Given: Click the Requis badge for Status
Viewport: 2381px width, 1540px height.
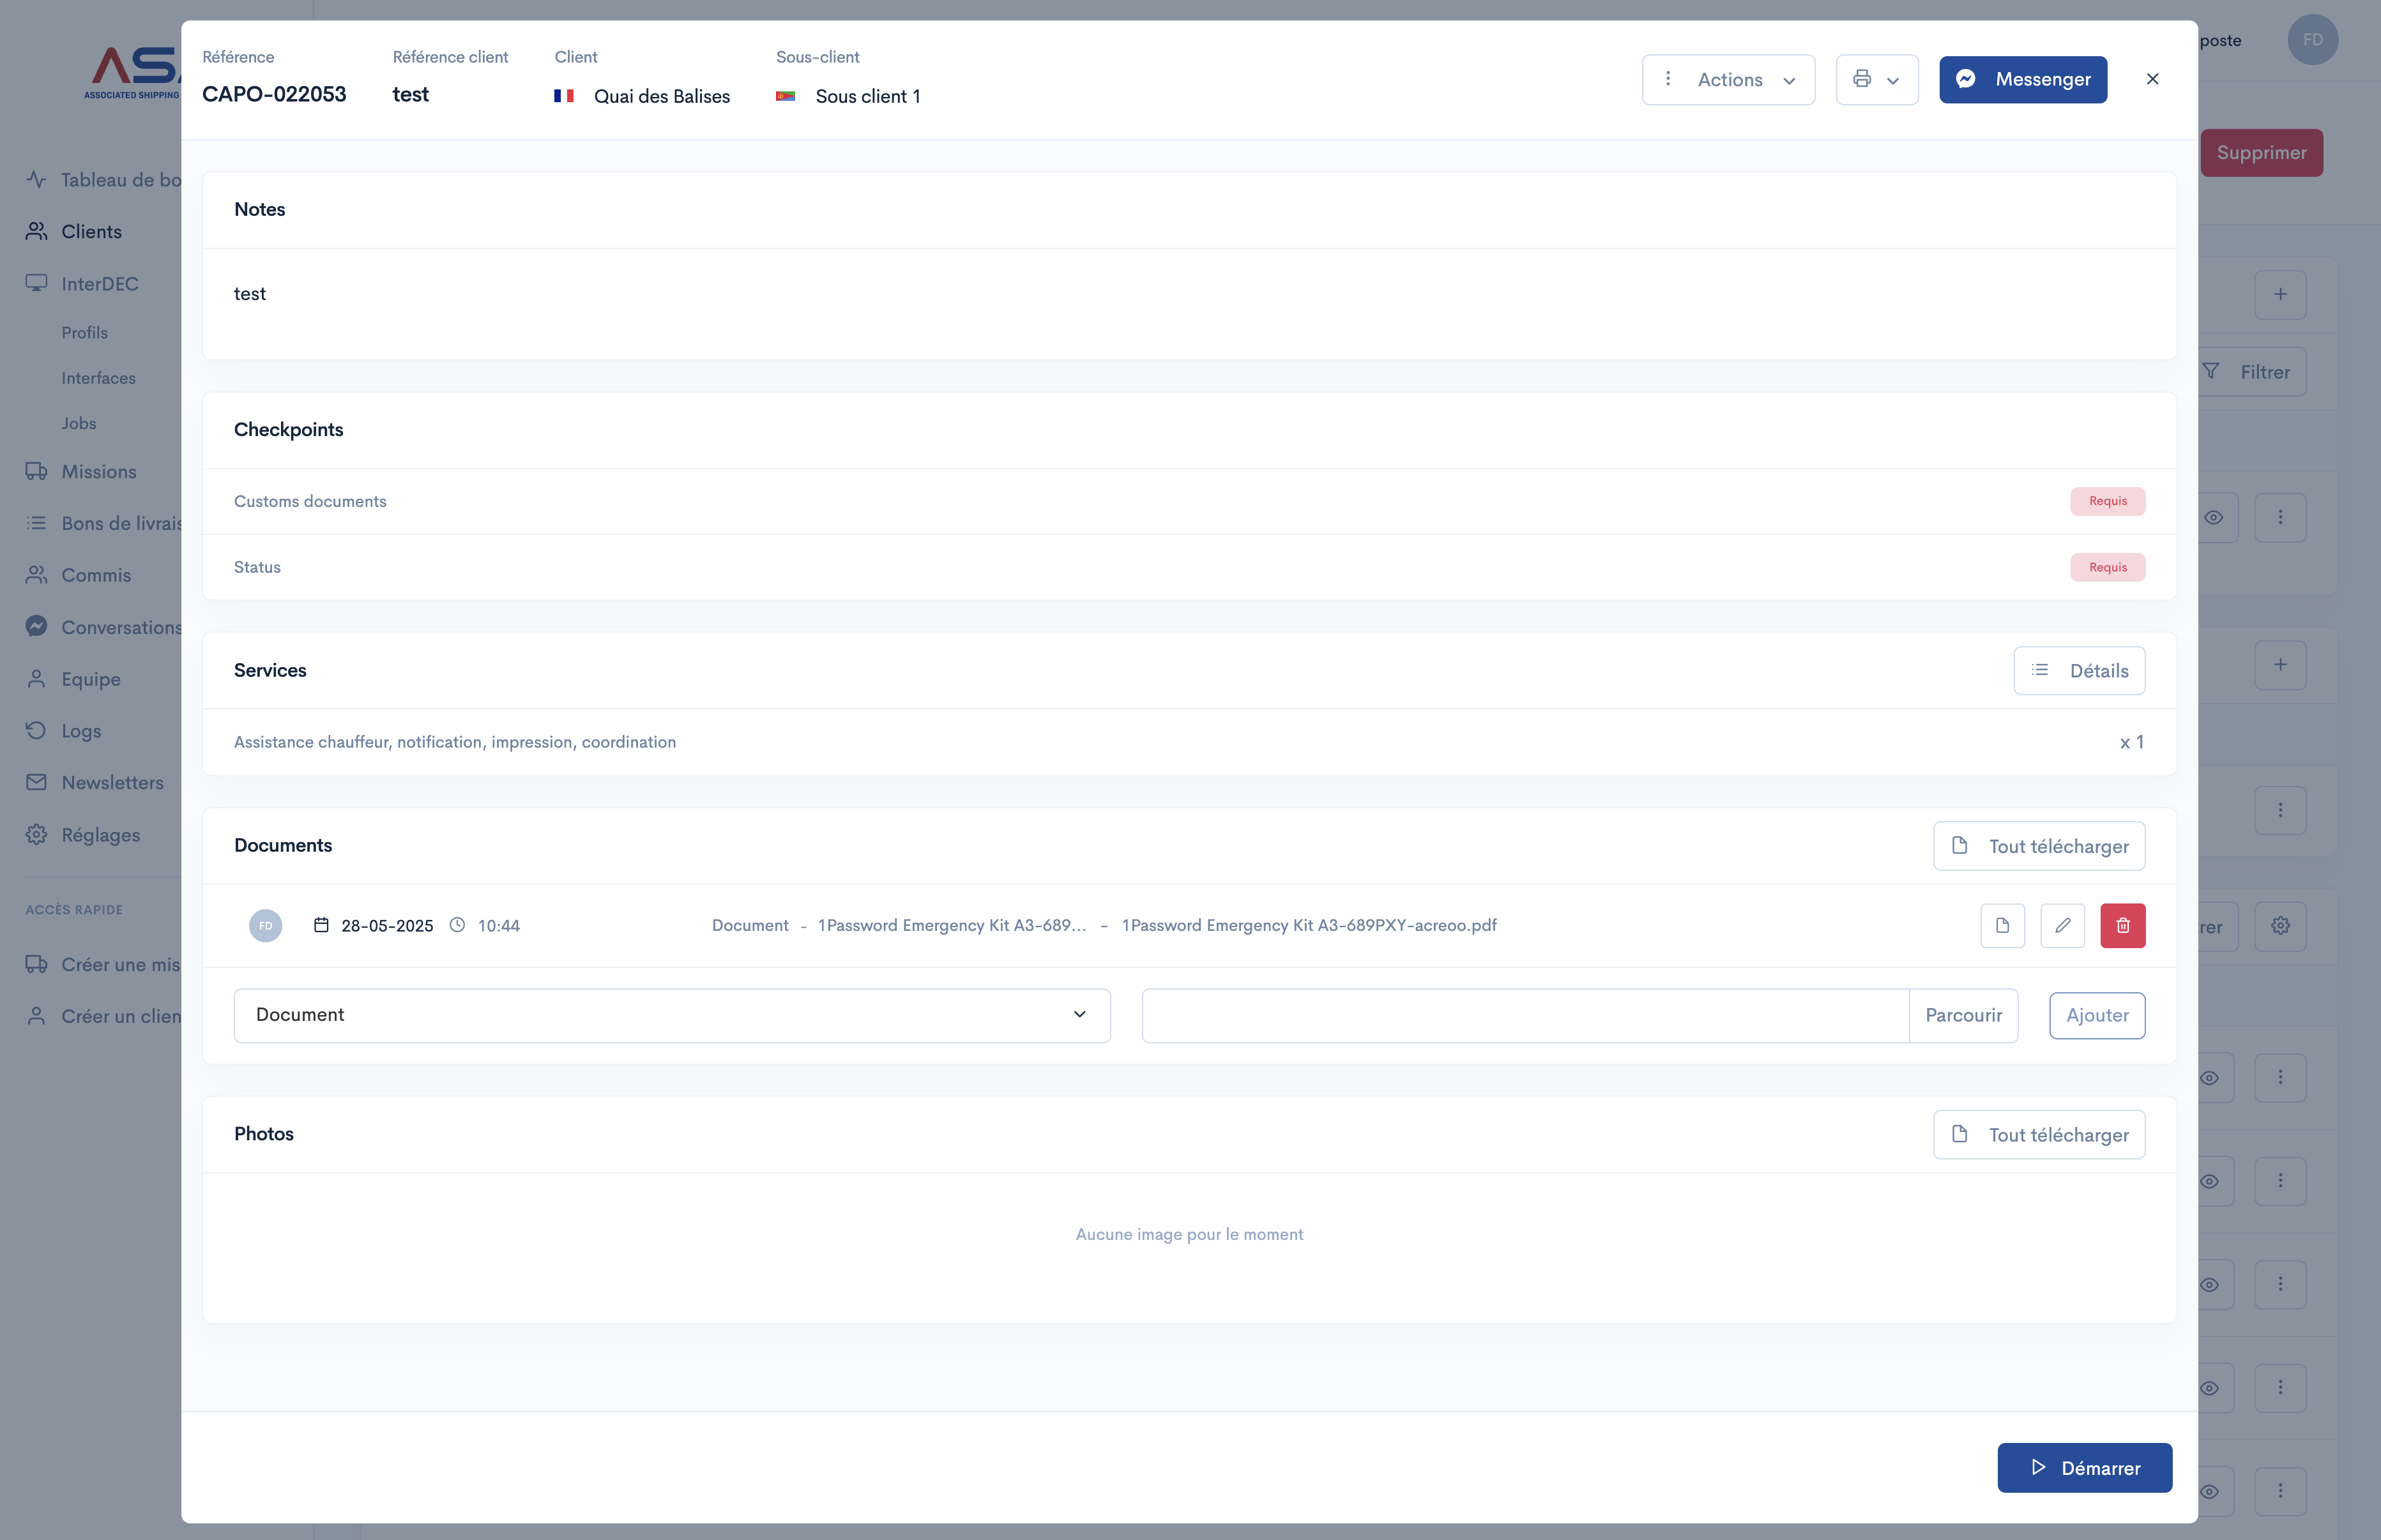Looking at the screenshot, I should click(2107, 567).
